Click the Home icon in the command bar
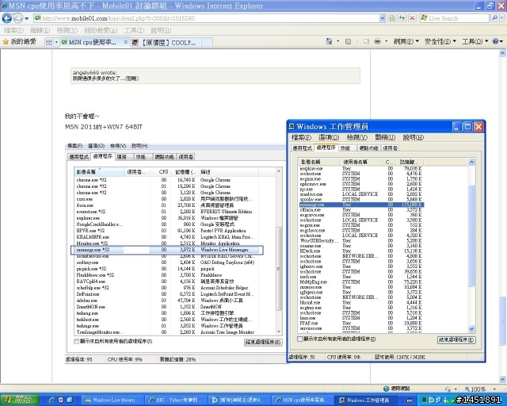Screen dimensions: 507x406 click(330, 41)
